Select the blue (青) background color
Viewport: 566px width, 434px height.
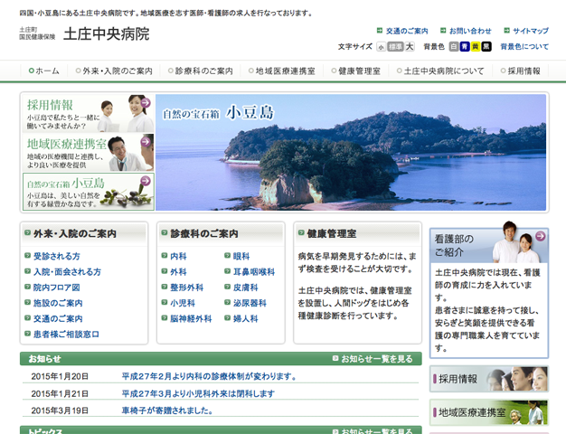coord(465,47)
